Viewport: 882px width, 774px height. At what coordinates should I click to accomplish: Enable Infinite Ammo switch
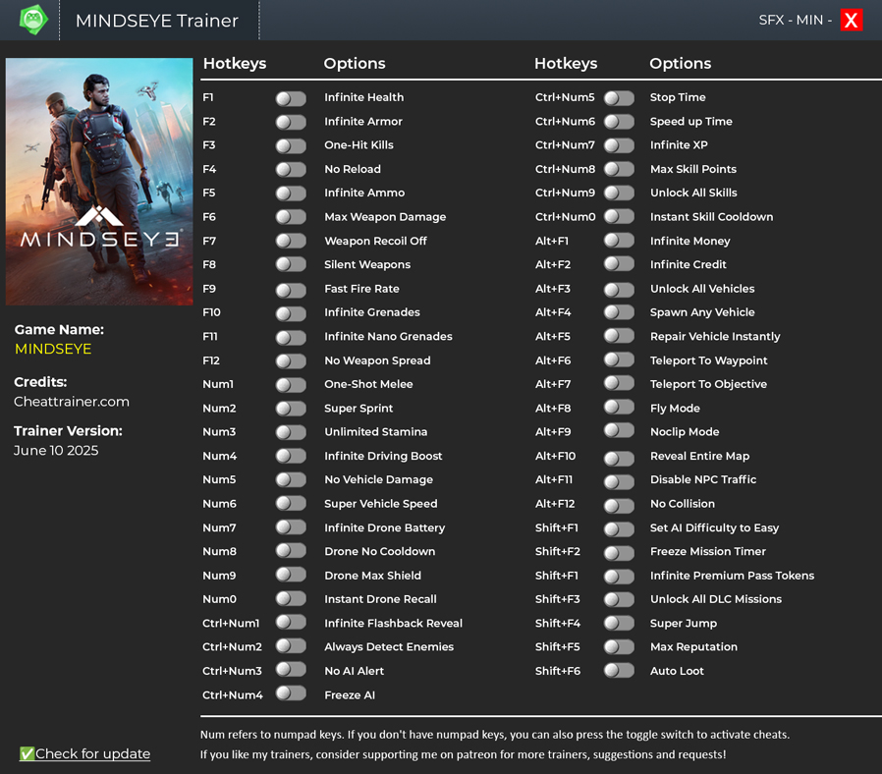[291, 193]
